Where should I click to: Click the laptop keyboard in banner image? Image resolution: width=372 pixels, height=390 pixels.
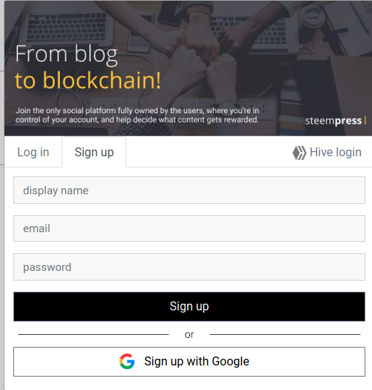(x=67, y=27)
